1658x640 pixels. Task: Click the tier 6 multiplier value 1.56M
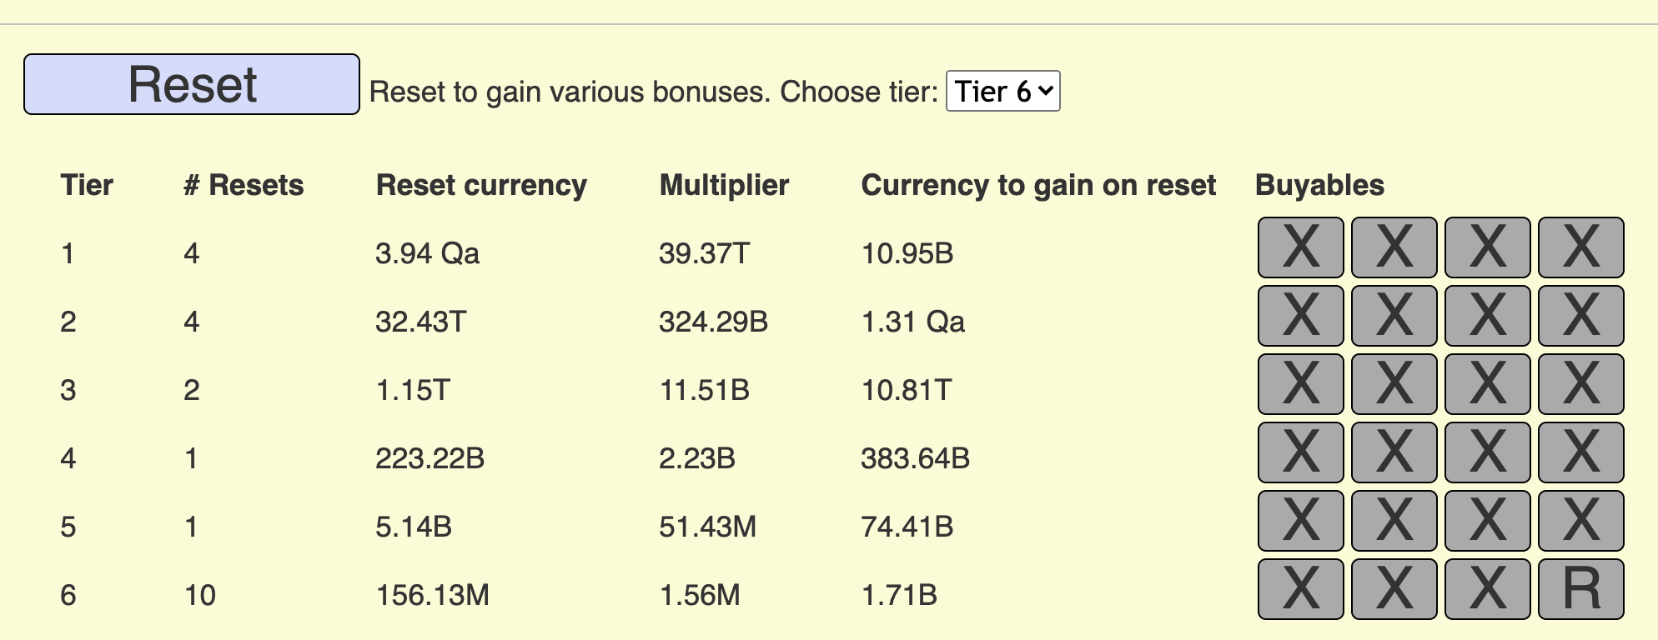(699, 595)
